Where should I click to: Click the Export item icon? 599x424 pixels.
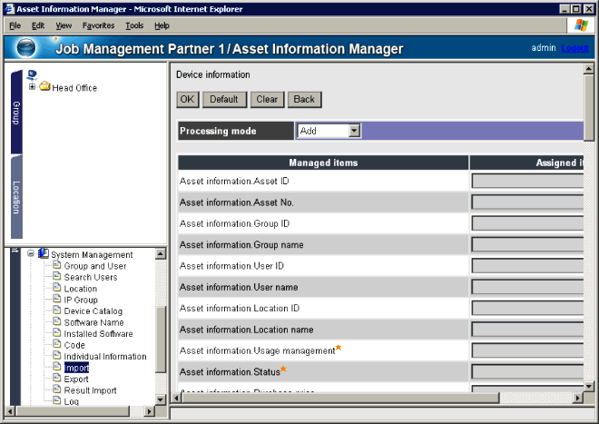tap(56, 380)
